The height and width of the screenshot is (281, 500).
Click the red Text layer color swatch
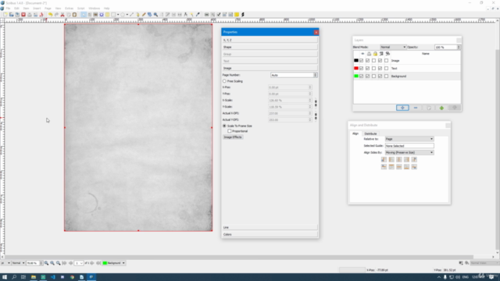356,68
